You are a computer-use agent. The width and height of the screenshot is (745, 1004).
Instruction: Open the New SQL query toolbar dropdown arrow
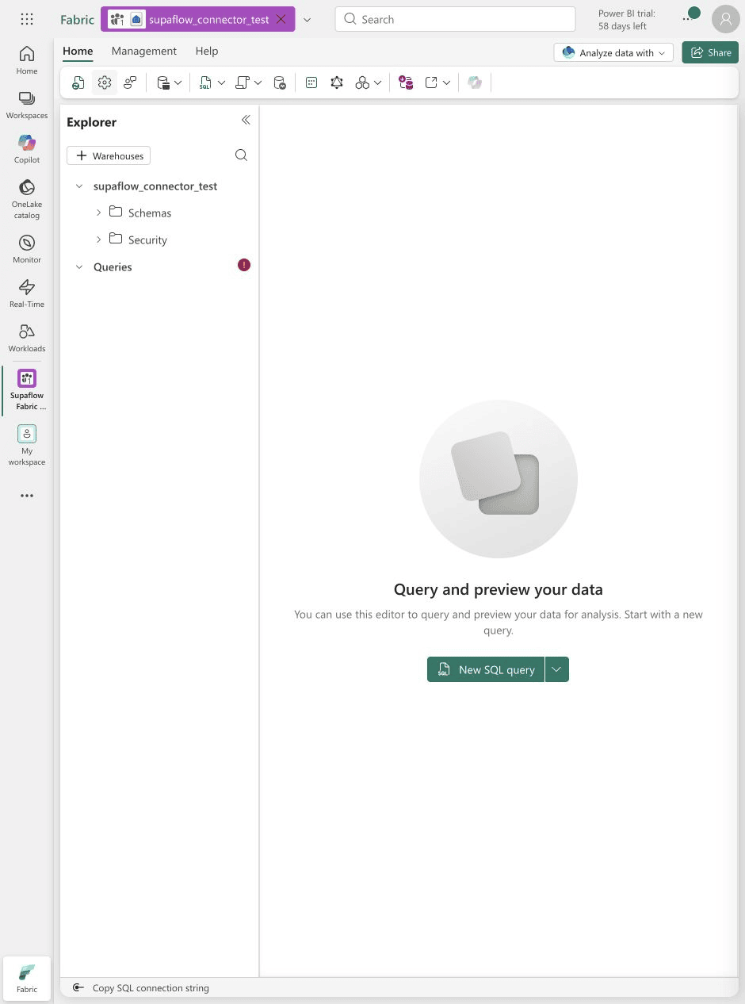pyautogui.click(x=221, y=82)
